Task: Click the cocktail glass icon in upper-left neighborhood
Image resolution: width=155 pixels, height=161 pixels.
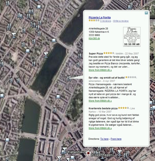Action: [14, 35]
